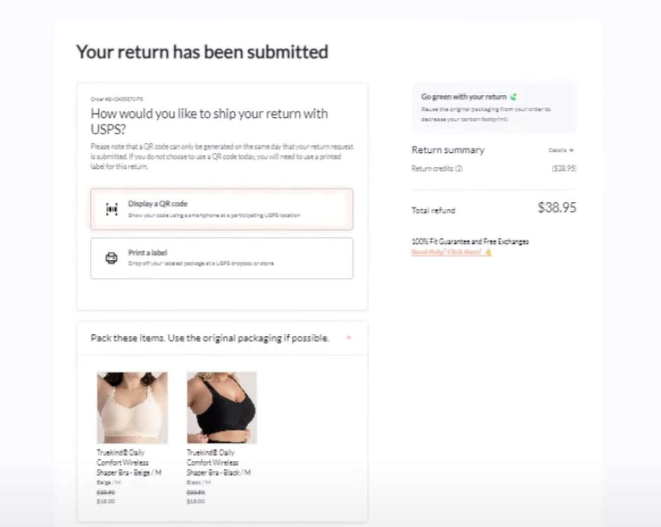661x527 pixels.
Task: Click the Go green with your return banner
Action: pyautogui.click(x=494, y=108)
